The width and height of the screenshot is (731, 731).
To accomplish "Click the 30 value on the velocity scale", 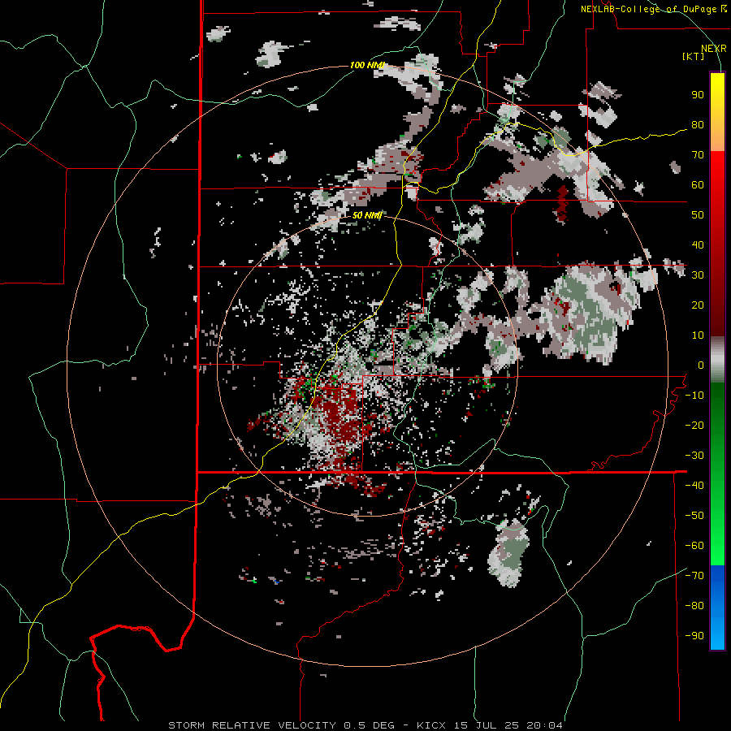I will tap(698, 275).
